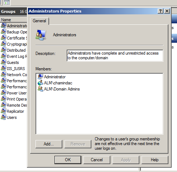Click the Print Operators group icon
This screenshot has width=177, height=172.
pos(3,99)
